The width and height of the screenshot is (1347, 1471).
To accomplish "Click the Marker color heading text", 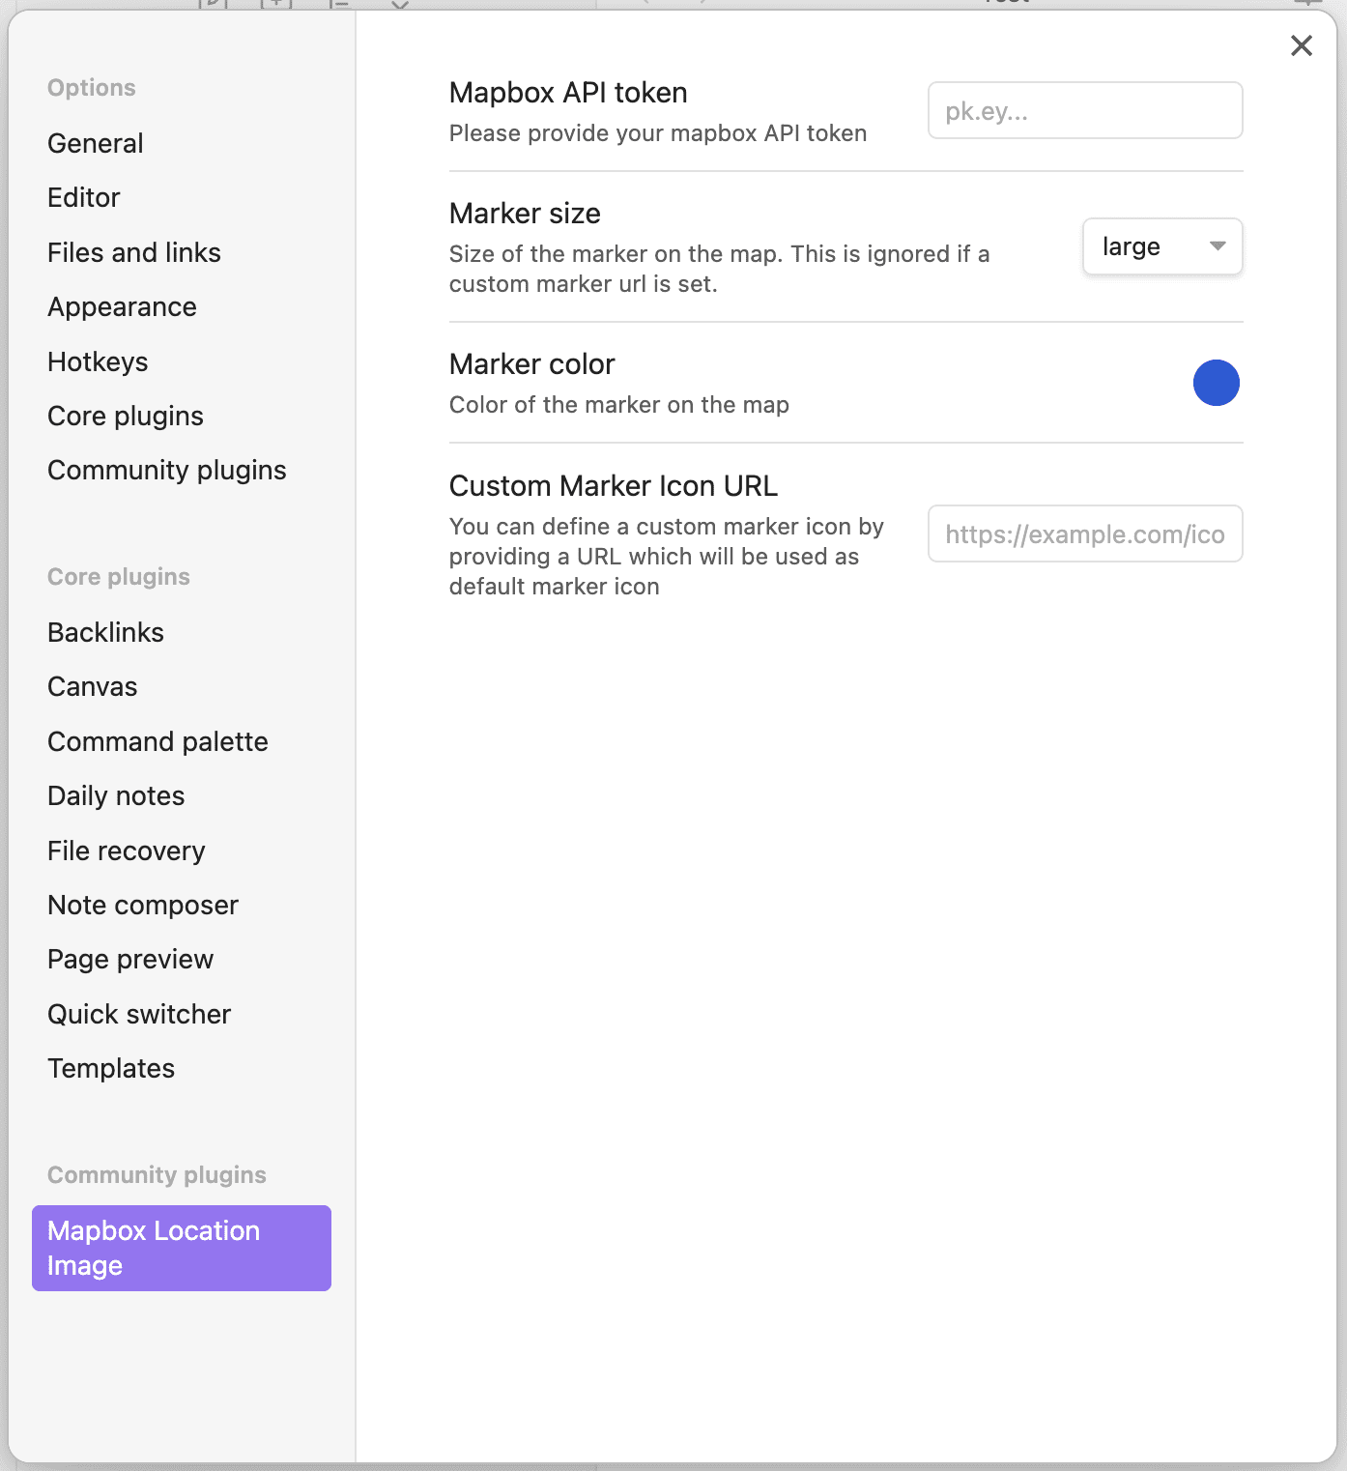I will click(531, 363).
